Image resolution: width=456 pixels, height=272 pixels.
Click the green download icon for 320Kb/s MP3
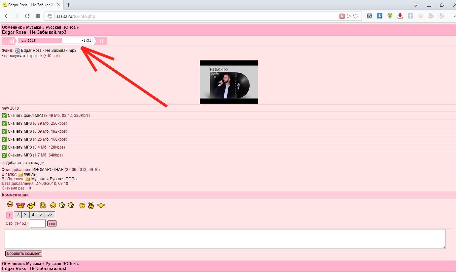coord(4,116)
